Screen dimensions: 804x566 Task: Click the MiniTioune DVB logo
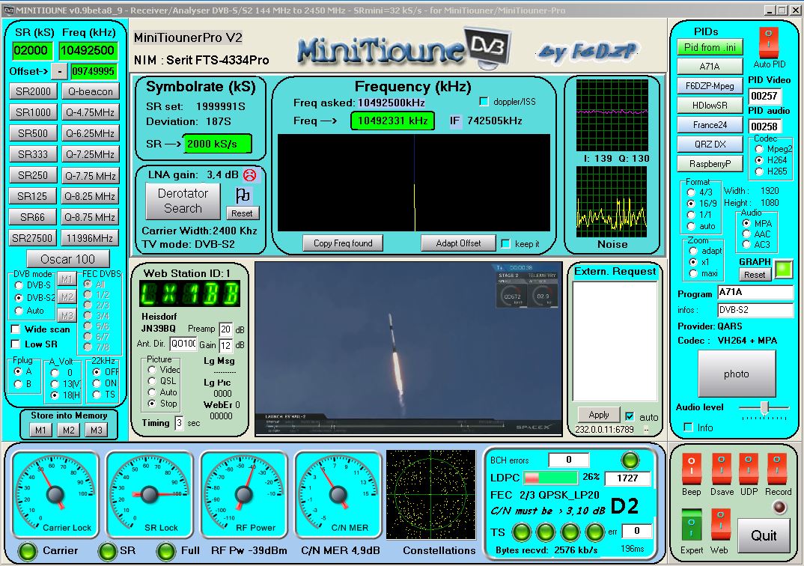pyautogui.click(x=404, y=49)
